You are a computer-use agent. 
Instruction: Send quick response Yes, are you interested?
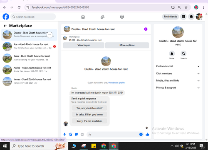point(89,108)
